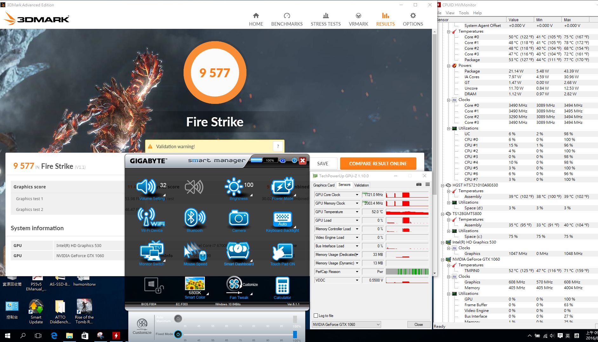The width and height of the screenshot is (598, 342).
Task: Click validation warning question mark button
Action: coord(278,146)
